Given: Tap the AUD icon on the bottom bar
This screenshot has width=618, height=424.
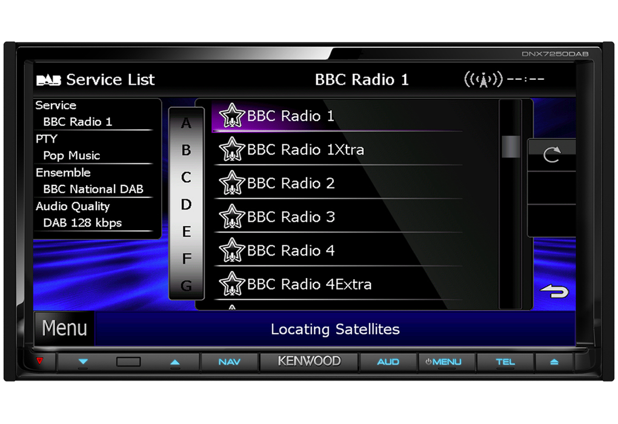Looking at the screenshot, I should (x=388, y=362).
